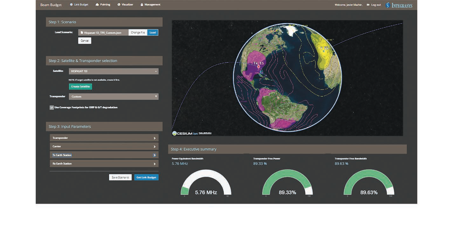Save the current scenario
This screenshot has width=453, height=238.
tap(120, 177)
